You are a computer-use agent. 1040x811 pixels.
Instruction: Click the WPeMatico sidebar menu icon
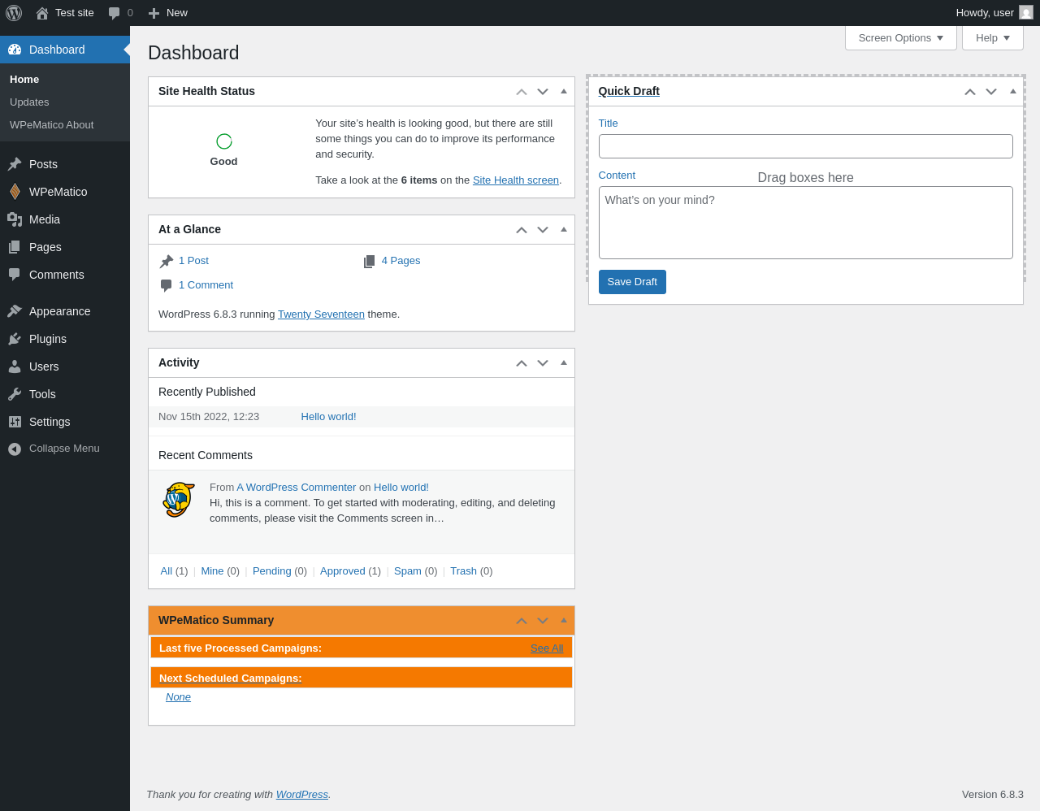point(15,192)
